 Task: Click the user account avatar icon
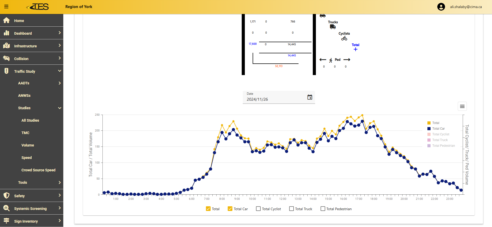pos(441,7)
